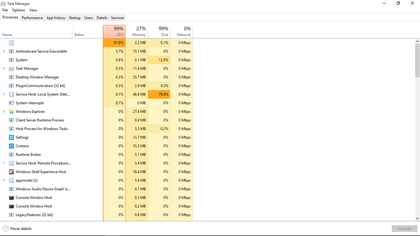The width and height of the screenshot is (420, 236).
Task: Click the Service Host: Remote Procedure icon
Action: tap(11, 163)
